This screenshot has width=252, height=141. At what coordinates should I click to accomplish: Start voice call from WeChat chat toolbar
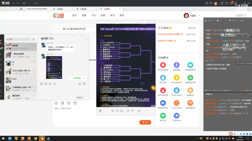[84, 84]
